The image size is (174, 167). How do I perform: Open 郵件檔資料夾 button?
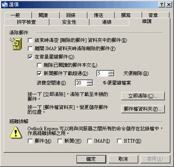point(143,109)
